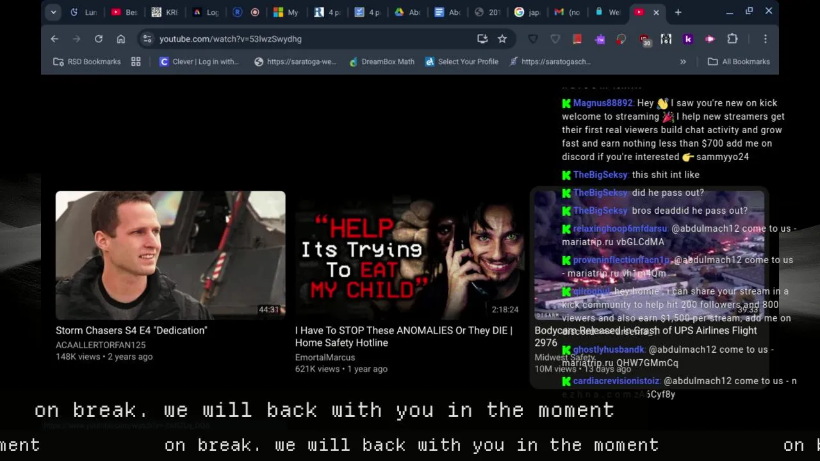Click the Storm Chasers S4 E4 "Dedication" title
Image resolution: width=820 pixels, height=461 pixels.
coord(131,330)
